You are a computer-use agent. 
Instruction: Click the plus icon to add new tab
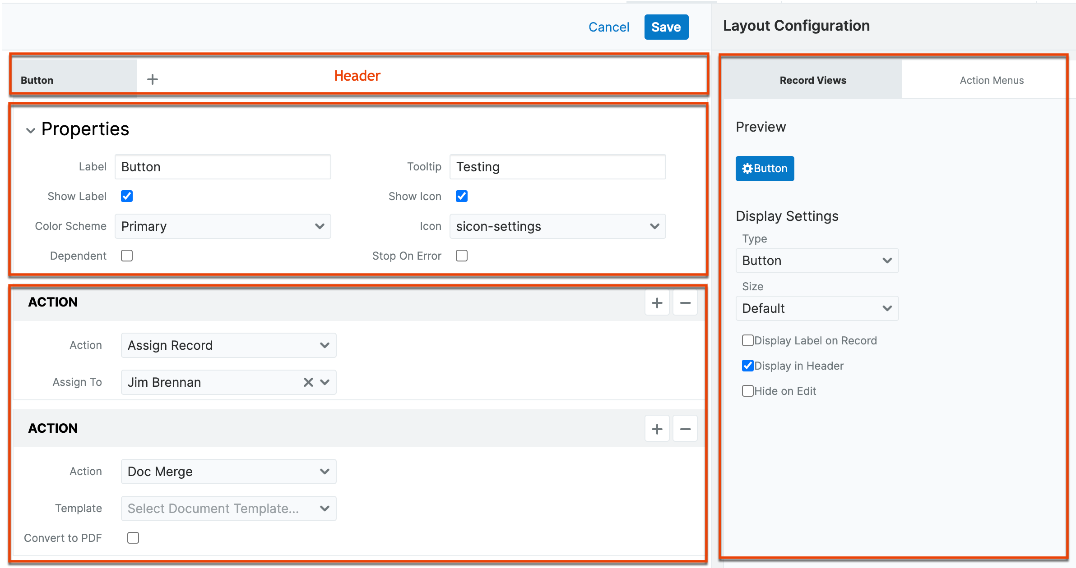pos(152,79)
